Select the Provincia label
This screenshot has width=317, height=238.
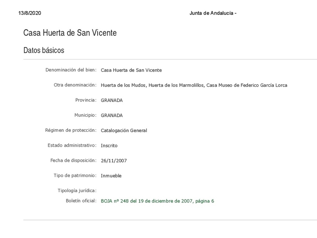pos(86,100)
